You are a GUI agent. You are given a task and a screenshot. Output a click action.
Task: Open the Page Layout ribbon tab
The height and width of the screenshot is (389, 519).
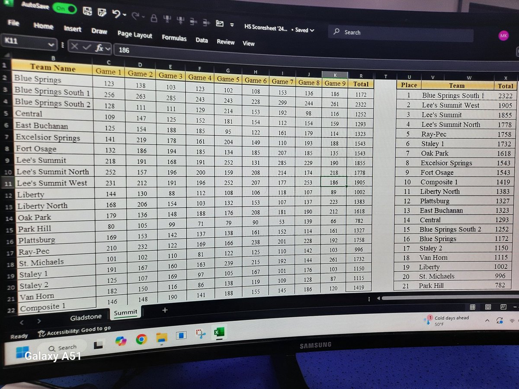(135, 35)
